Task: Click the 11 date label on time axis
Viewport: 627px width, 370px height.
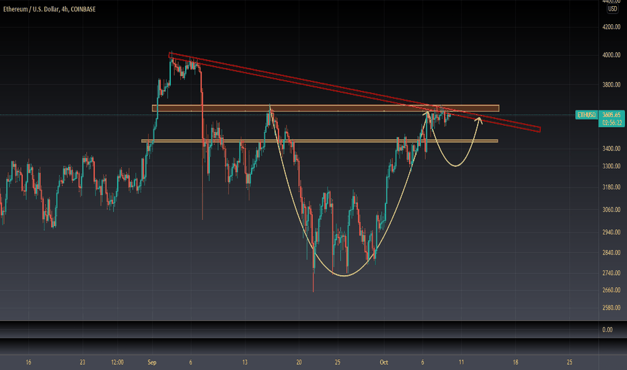Action: point(462,363)
